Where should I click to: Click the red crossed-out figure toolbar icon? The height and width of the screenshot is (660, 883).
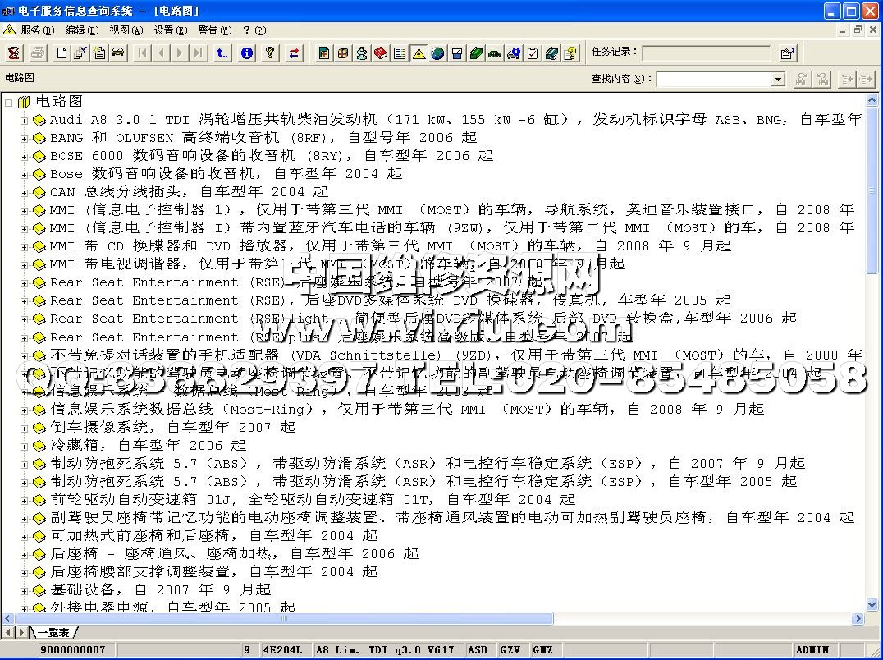14,53
